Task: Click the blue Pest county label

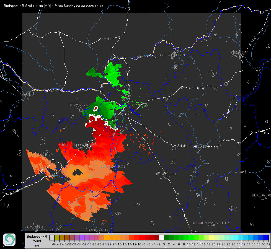Action: pyautogui.click(x=191, y=167)
